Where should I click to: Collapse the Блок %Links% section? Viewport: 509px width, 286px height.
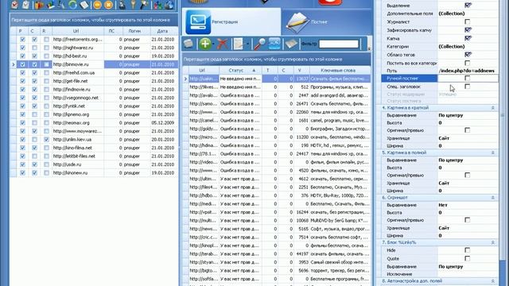493,242
